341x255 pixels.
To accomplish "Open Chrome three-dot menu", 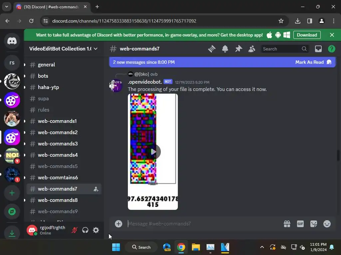I will (334, 21).
